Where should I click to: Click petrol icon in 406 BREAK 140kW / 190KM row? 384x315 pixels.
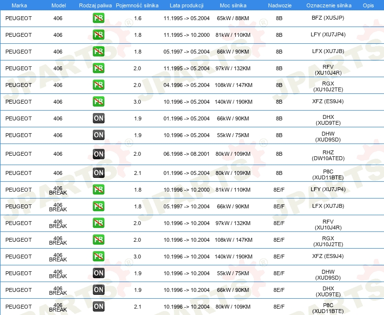pyautogui.click(x=98, y=256)
